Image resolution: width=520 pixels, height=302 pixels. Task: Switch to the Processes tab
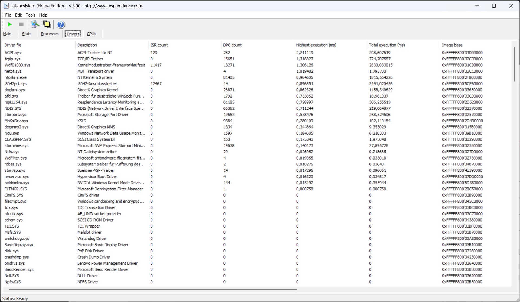pos(50,34)
